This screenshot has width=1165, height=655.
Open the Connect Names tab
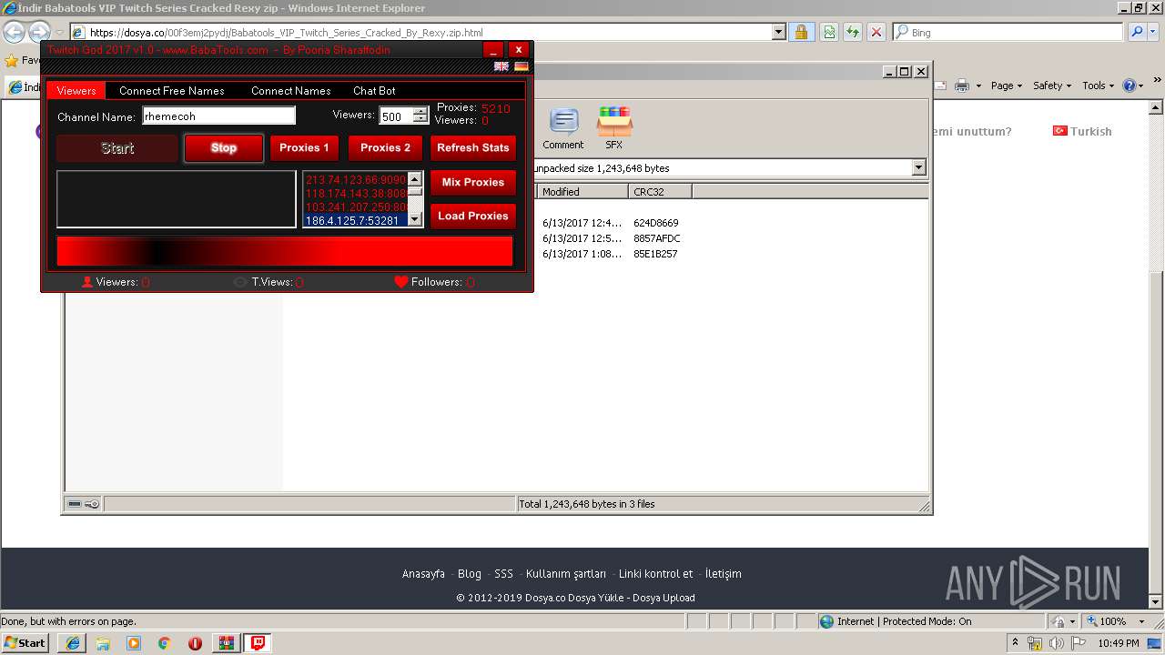(x=290, y=90)
